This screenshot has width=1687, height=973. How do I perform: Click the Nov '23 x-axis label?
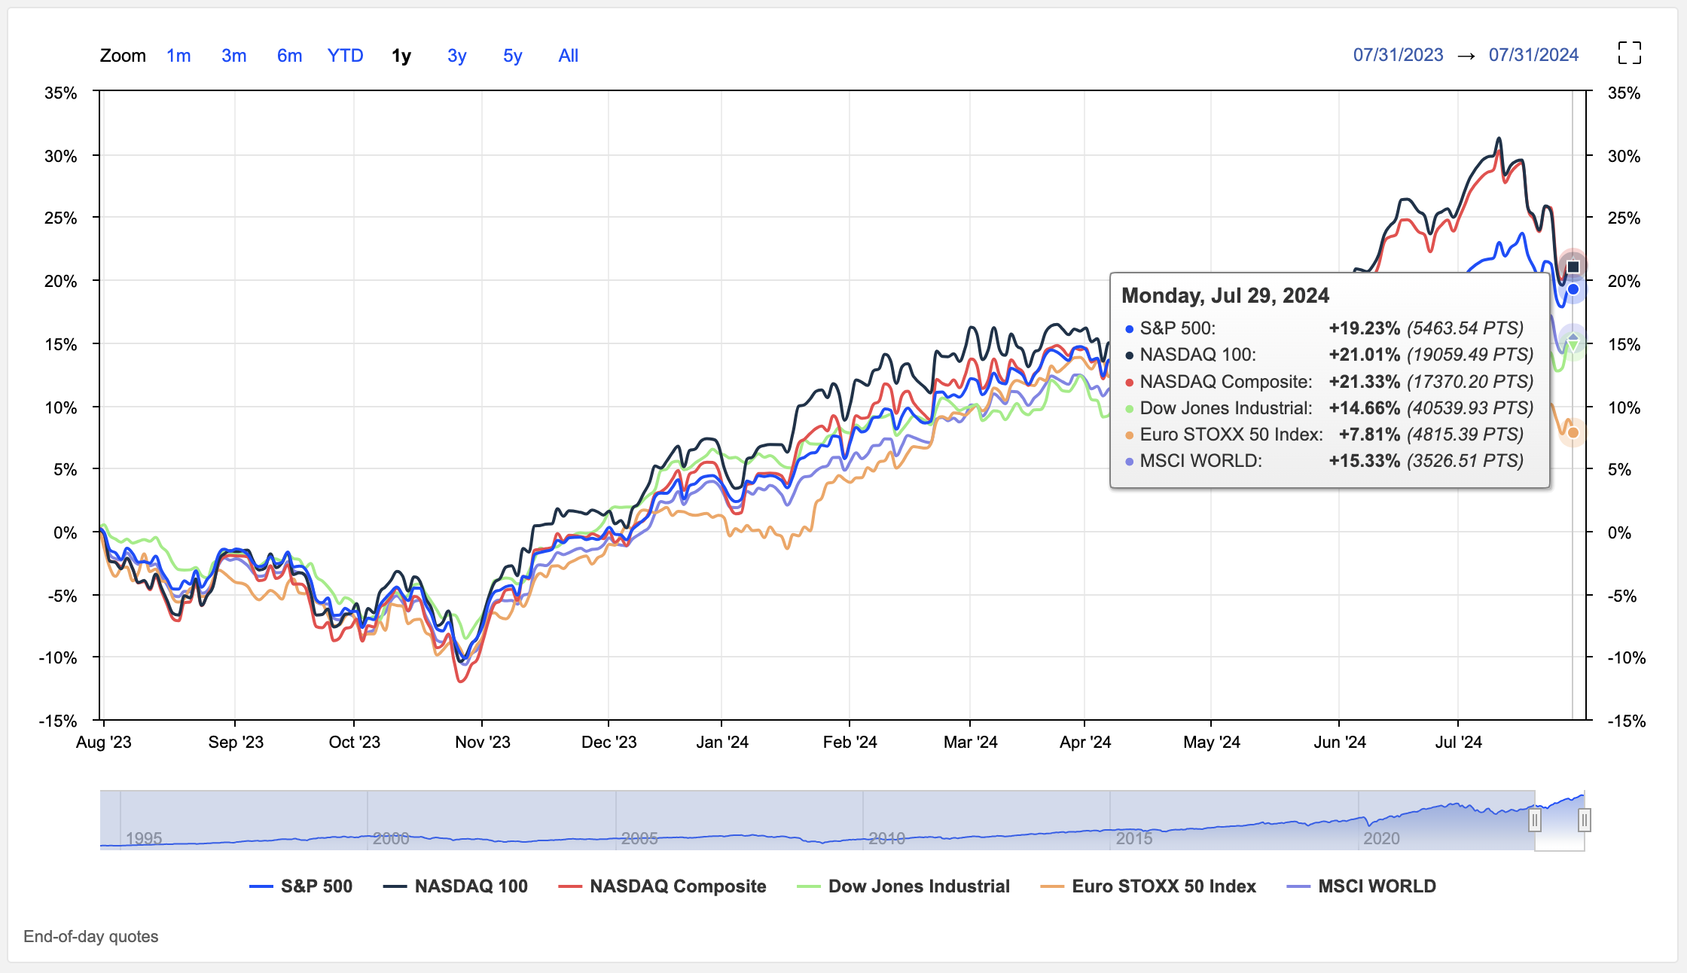tap(483, 742)
